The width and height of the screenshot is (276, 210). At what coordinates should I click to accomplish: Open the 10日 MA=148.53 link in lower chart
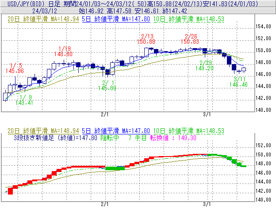coord(189,131)
